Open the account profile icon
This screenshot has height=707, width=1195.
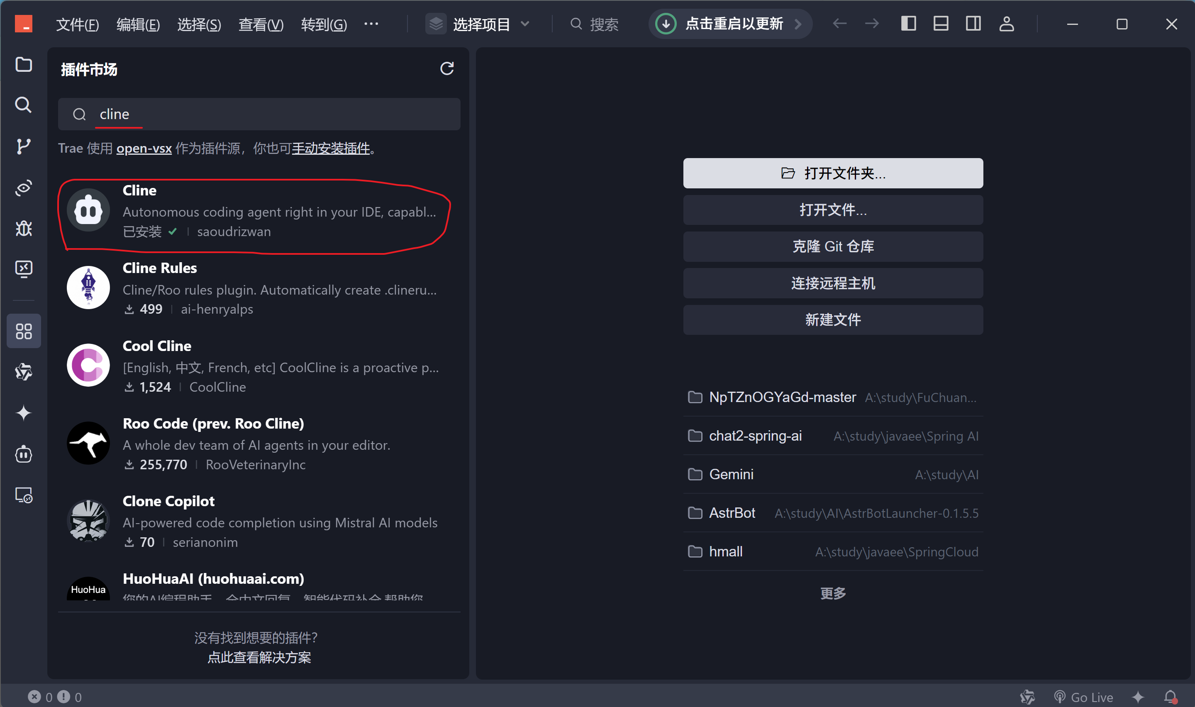[1006, 23]
